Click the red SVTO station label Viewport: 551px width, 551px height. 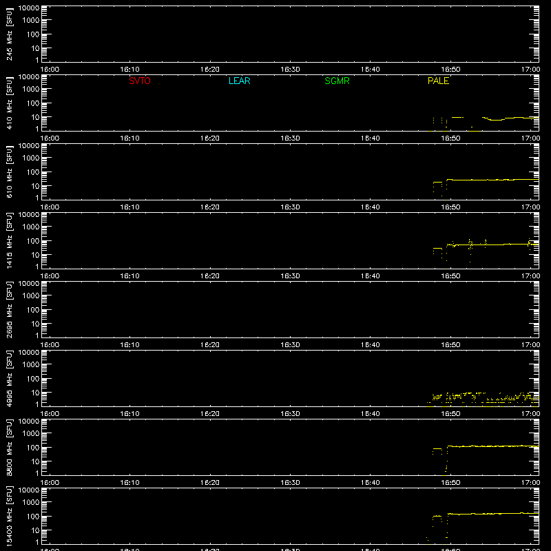(140, 81)
